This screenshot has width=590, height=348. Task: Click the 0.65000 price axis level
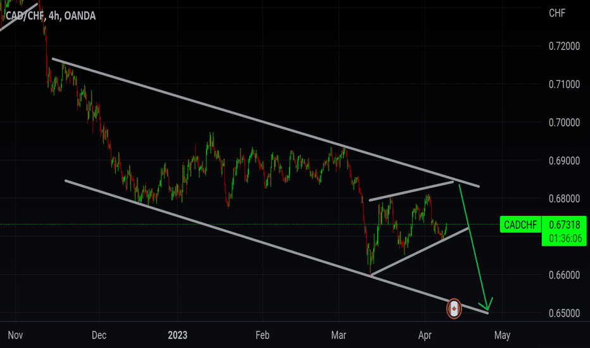pos(564,313)
